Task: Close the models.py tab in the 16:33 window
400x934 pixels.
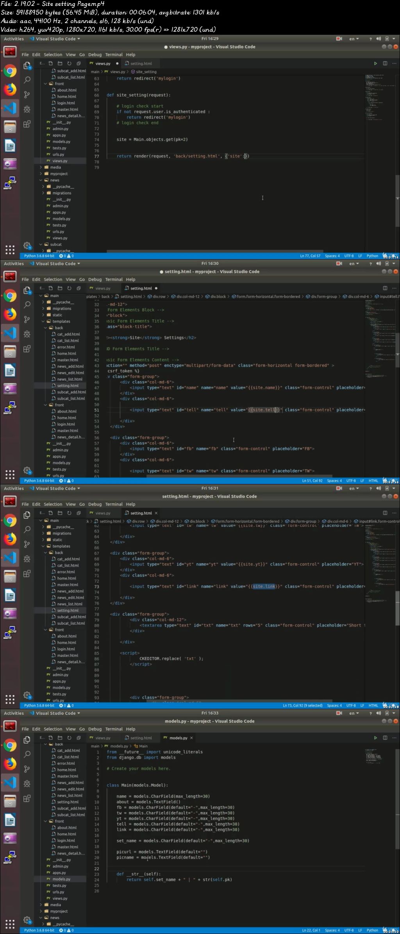Action: tap(191, 738)
